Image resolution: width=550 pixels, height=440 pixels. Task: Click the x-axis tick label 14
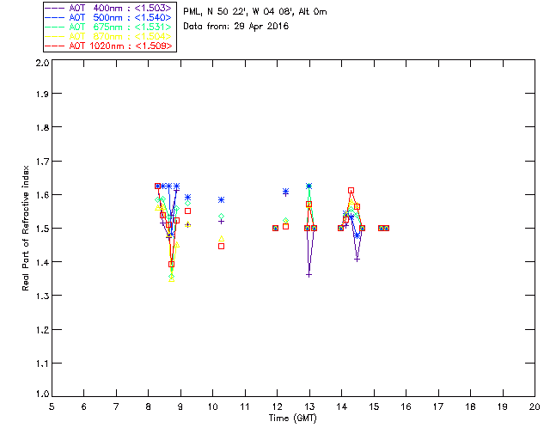(342, 407)
